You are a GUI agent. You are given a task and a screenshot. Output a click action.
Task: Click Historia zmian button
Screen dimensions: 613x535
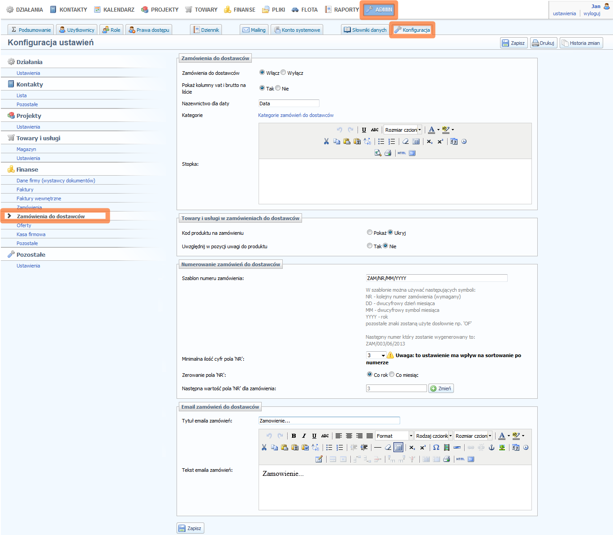point(581,43)
